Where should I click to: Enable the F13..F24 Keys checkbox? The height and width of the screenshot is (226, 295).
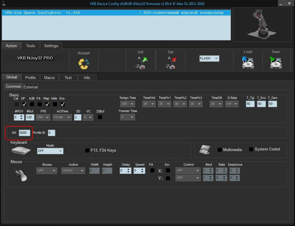click(87, 150)
